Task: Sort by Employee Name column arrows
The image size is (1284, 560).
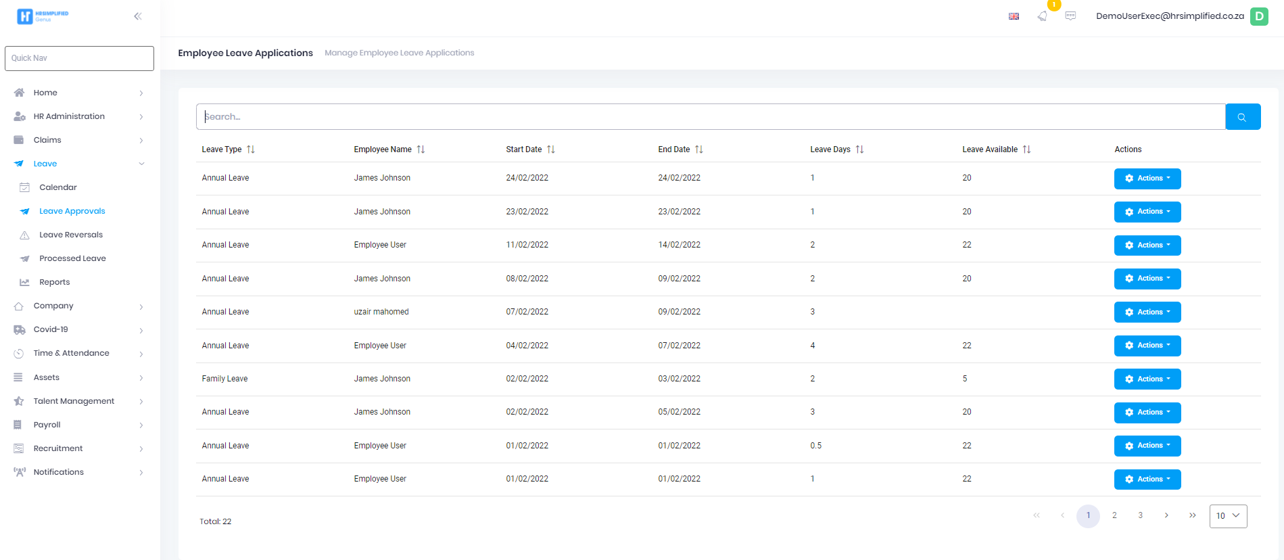Action: click(421, 149)
